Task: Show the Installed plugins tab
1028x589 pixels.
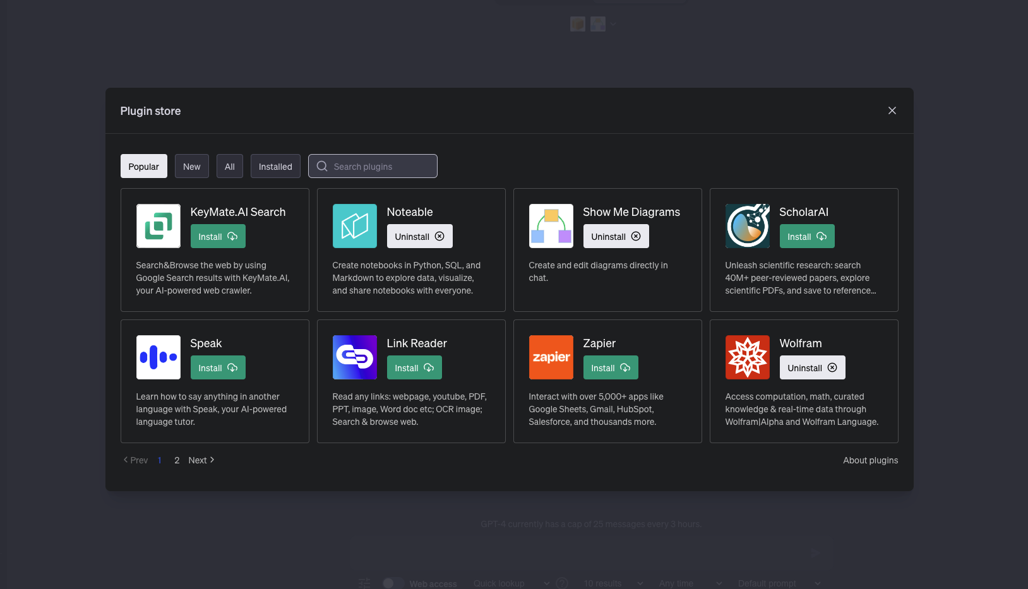Action: (x=275, y=167)
